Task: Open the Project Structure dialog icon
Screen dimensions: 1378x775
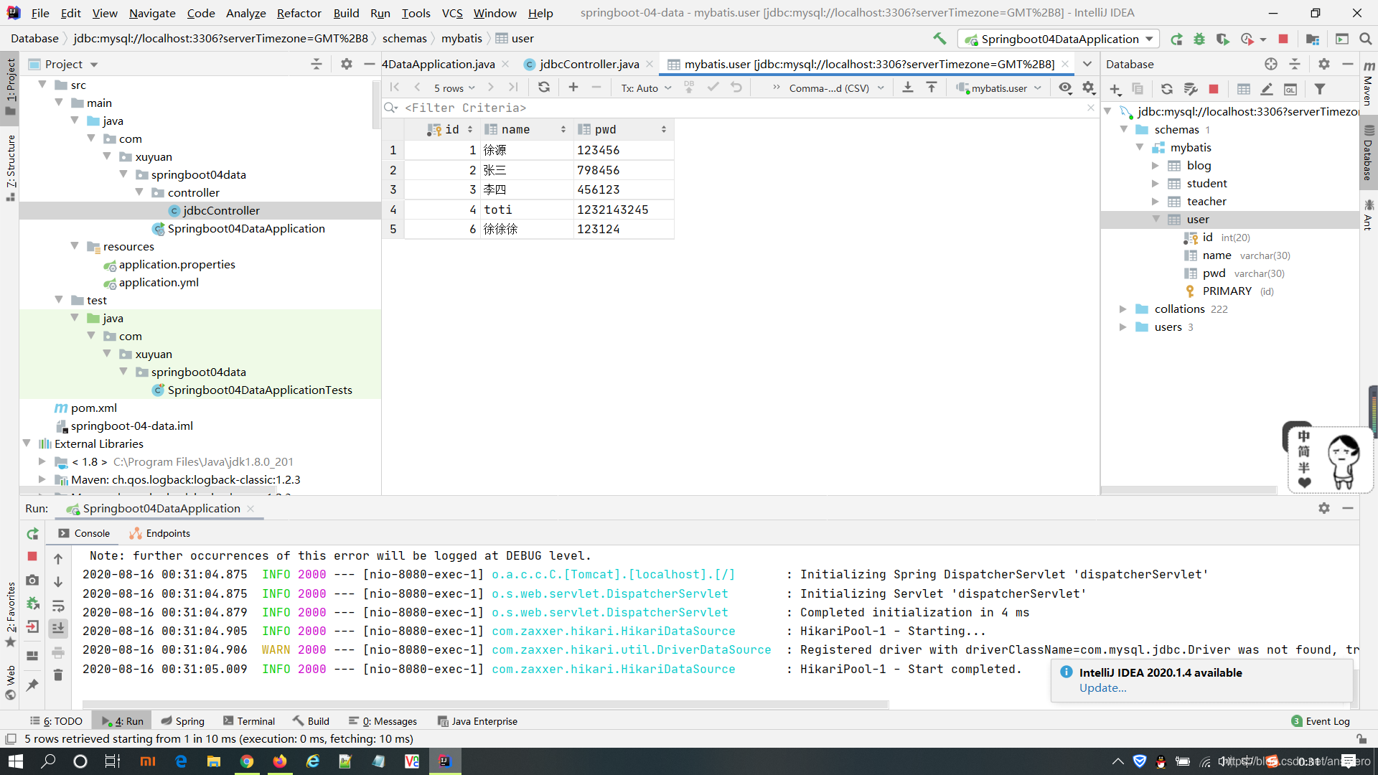Action: [x=1313, y=39]
